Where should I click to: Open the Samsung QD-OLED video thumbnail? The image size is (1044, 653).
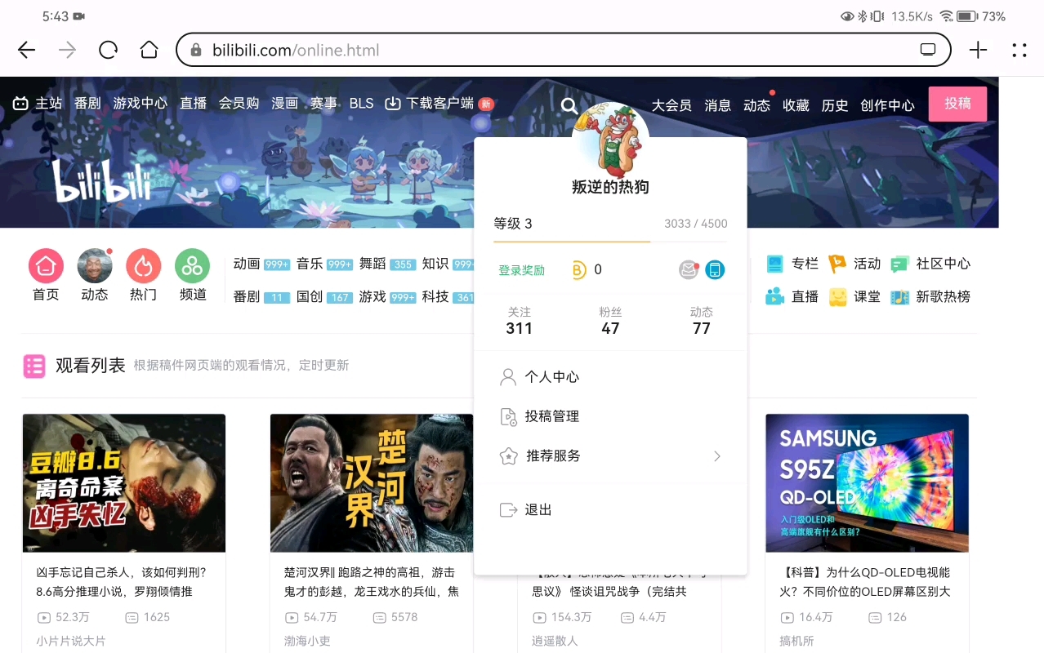click(867, 482)
